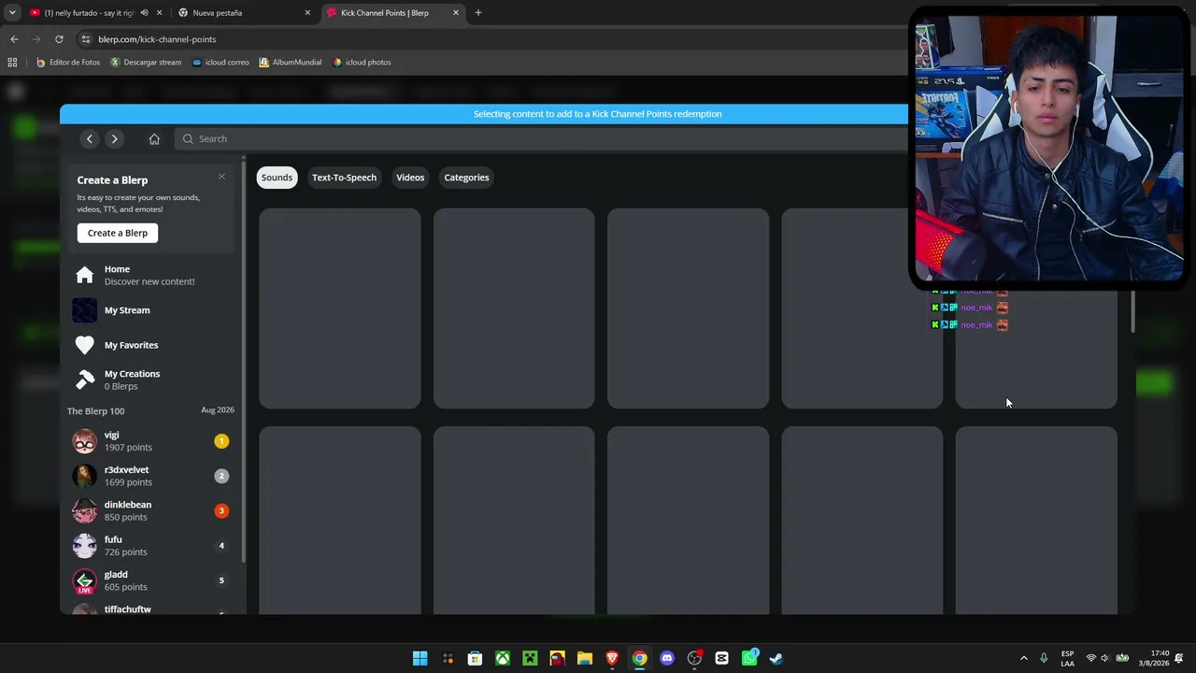Click the blerp.com address bar URL
This screenshot has width=1196, height=673.
coord(157,39)
